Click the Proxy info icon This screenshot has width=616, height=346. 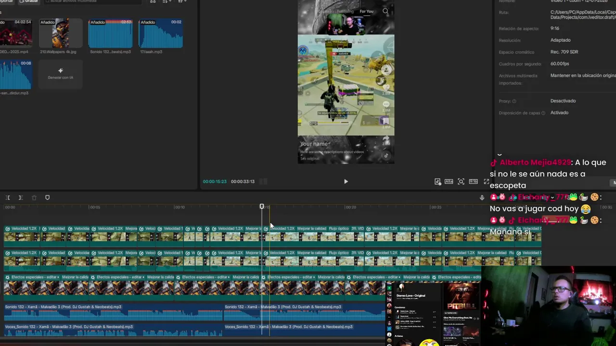pos(514,101)
